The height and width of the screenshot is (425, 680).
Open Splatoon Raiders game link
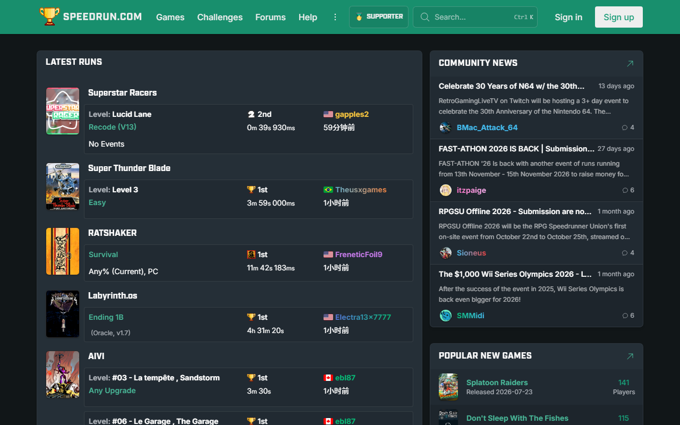[497, 382]
